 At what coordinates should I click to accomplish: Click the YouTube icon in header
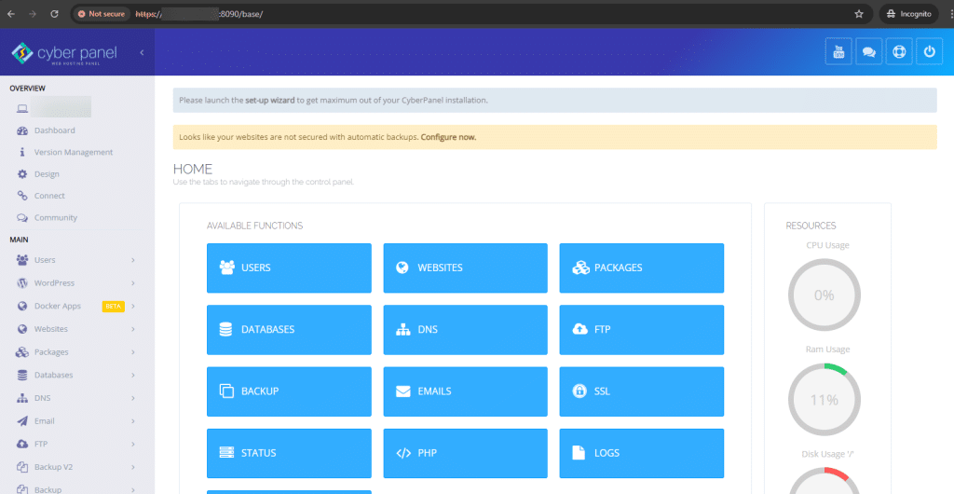[838, 52]
